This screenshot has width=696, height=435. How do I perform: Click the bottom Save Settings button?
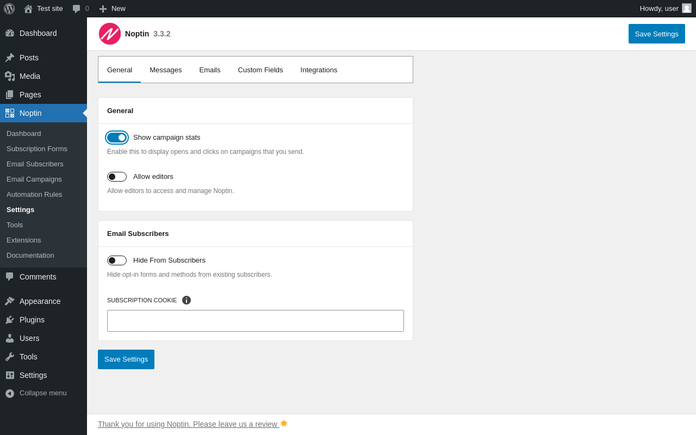coord(126,359)
